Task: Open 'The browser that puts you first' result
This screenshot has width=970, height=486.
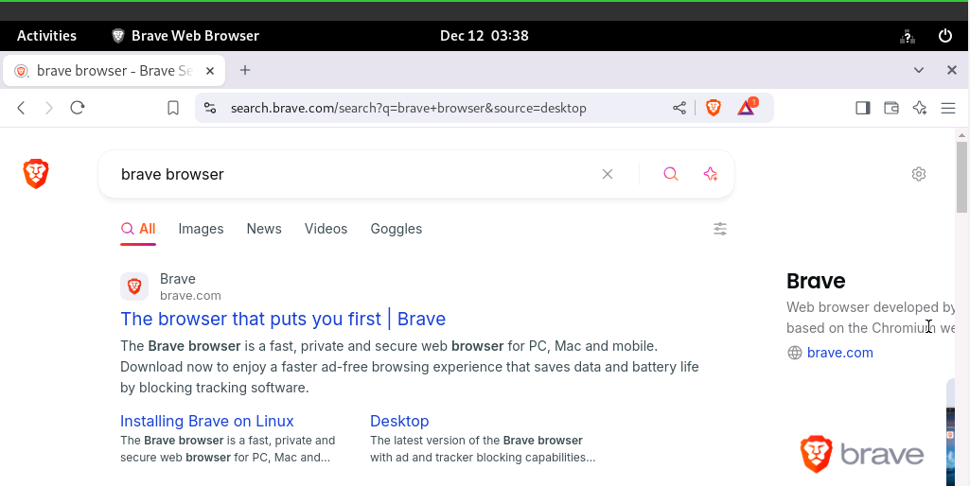Action: coord(283,319)
